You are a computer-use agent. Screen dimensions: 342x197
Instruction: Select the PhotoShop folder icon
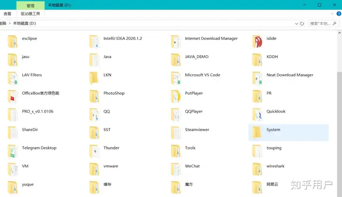pyautogui.click(x=94, y=96)
